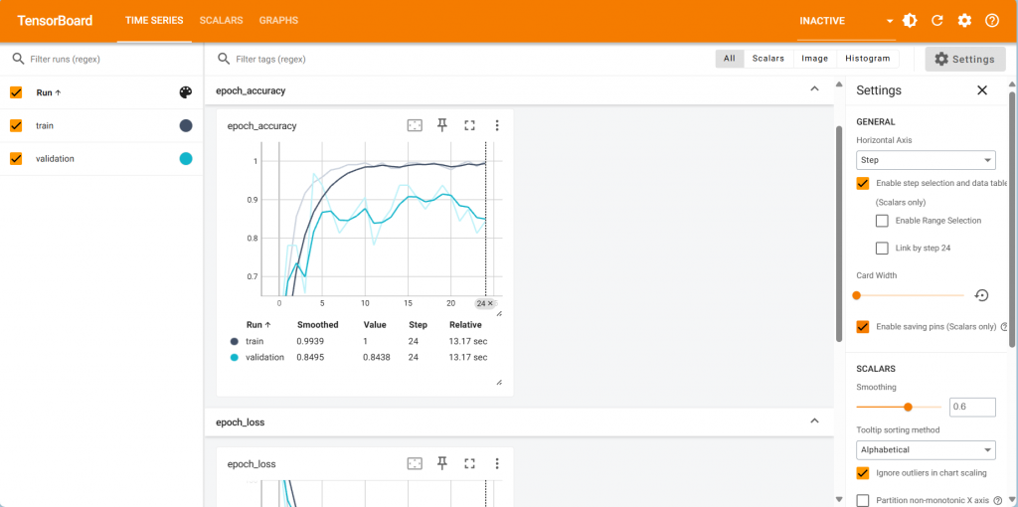This screenshot has width=1018, height=507.
Task: Disable step selection and data table
Action: pyautogui.click(x=863, y=183)
